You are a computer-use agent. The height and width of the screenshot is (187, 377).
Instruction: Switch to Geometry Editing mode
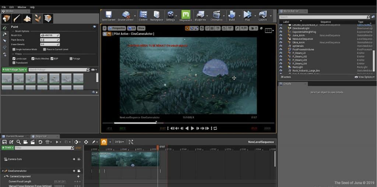pyautogui.click(x=48, y=19)
